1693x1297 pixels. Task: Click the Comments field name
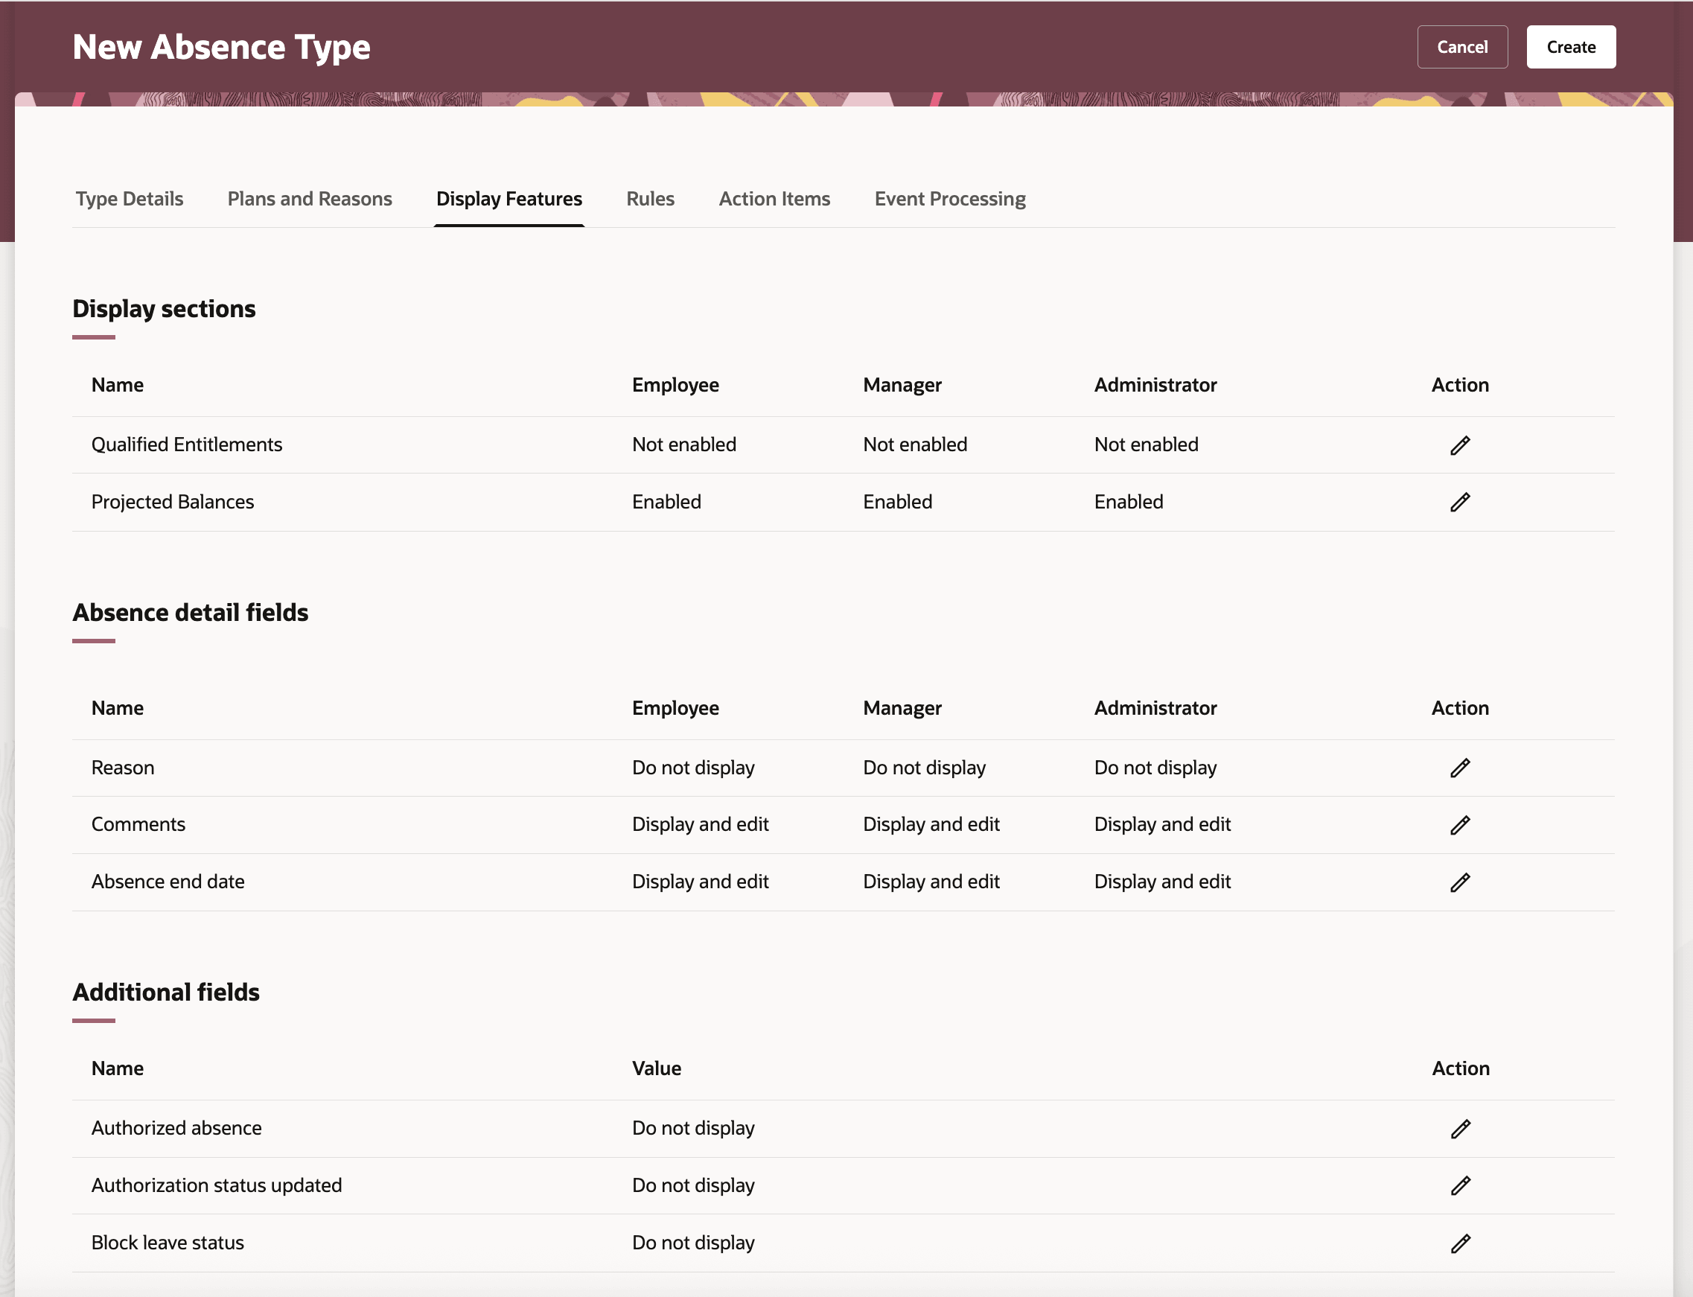tap(138, 824)
